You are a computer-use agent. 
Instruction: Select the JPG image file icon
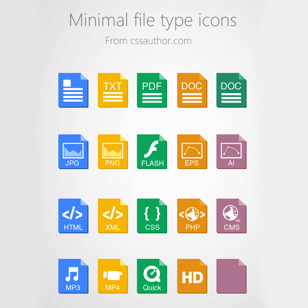coord(73,153)
